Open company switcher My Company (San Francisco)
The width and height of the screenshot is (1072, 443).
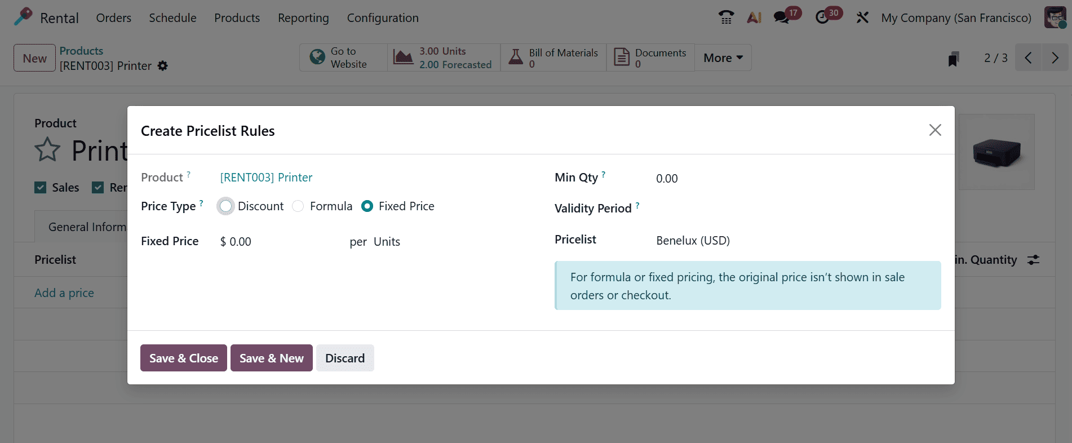click(956, 17)
